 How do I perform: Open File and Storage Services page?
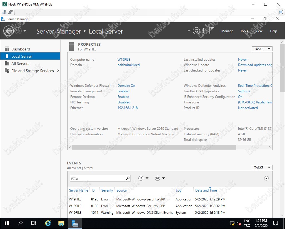click(x=30, y=71)
